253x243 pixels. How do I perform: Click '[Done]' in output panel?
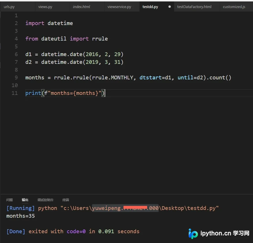coord(16,231)
